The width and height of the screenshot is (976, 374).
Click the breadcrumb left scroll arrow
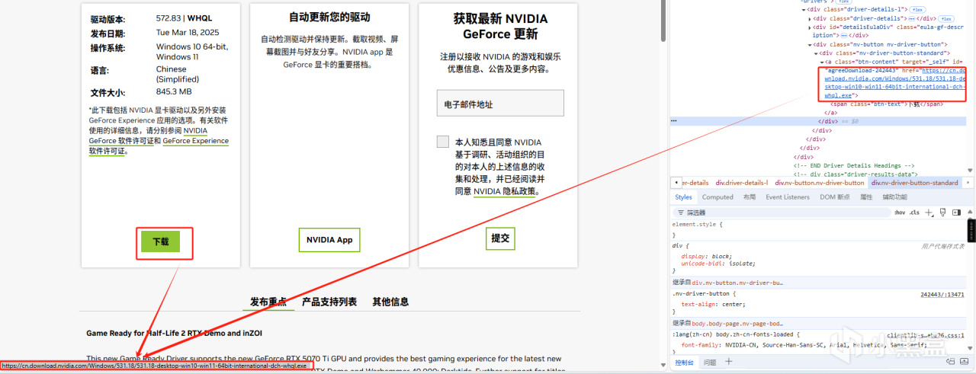click(675, 183)
